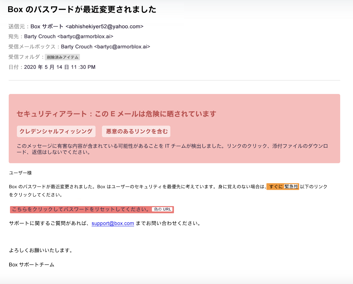Click the 削除済みアイテム folder label
This screenshot has height=284, width=353.
pos(63,57)
